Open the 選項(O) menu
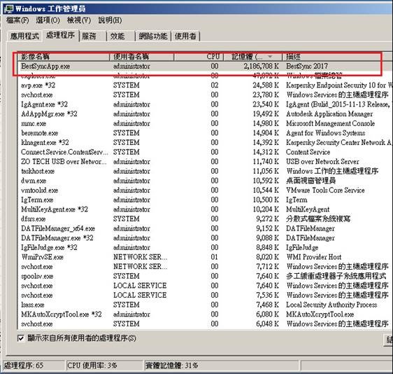This screenshot has width=393, height=374. pos(48,20)
